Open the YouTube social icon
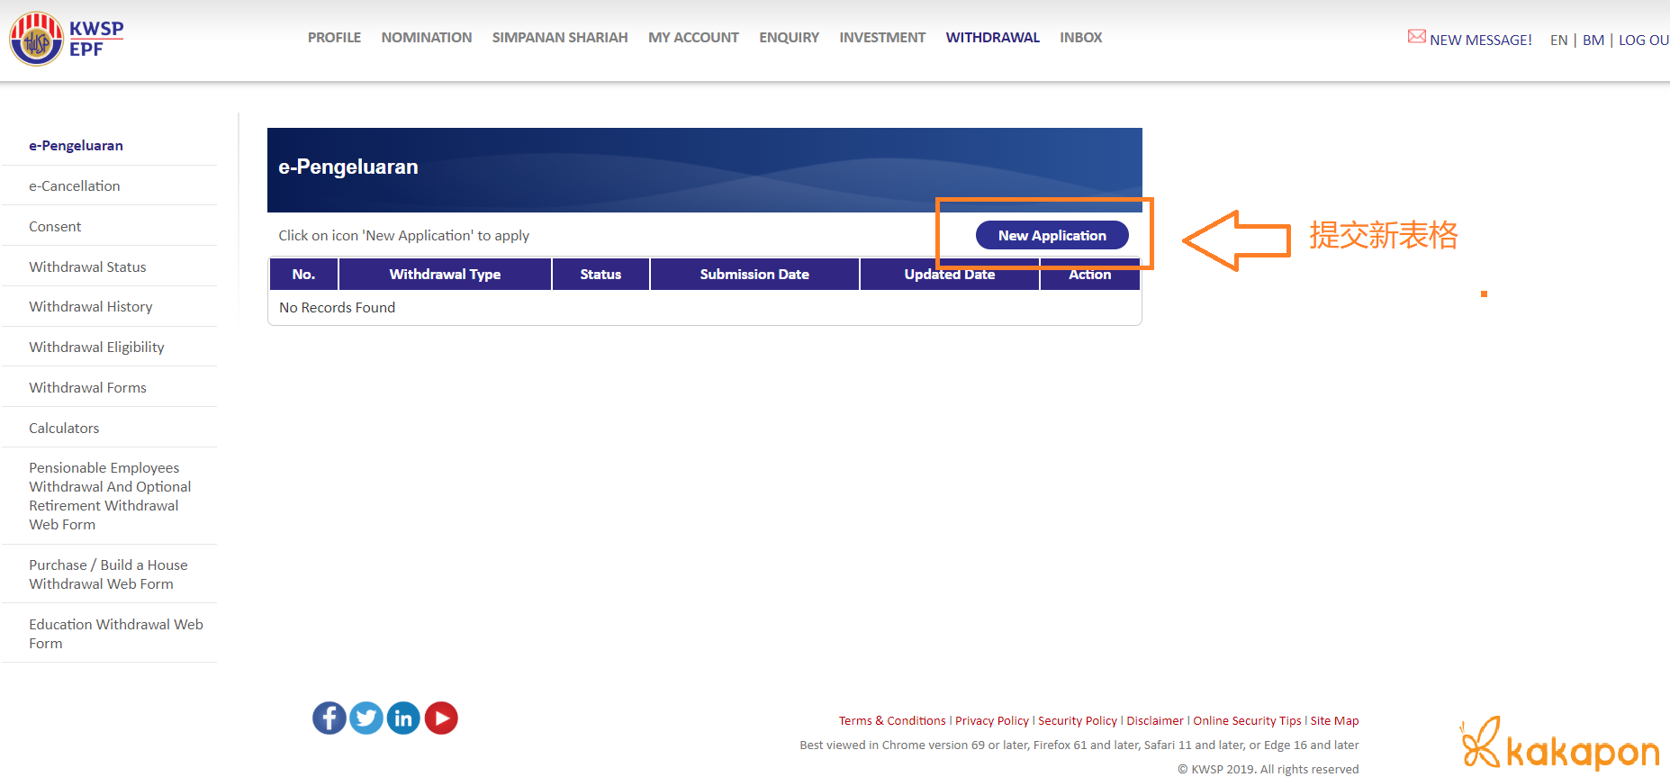The image size is (1670, 777). (x=441, y=718)
